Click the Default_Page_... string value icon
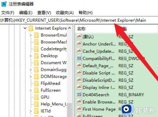Screen dimensions: 158x117 pyautogui.click(x=79, y=66)
